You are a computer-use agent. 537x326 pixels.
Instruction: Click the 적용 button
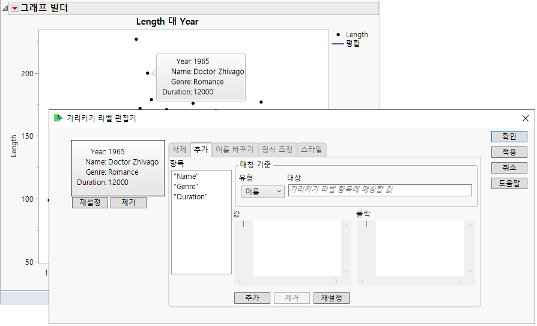[x=509, y=152]
